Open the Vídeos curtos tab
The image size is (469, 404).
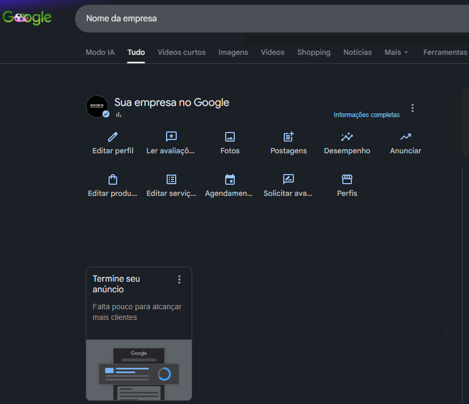click(182, 52)
